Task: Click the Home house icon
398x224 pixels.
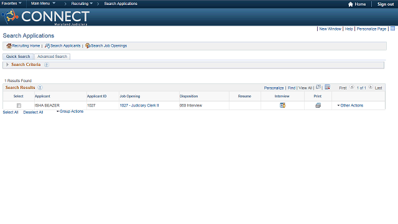Action: [351, 4]
